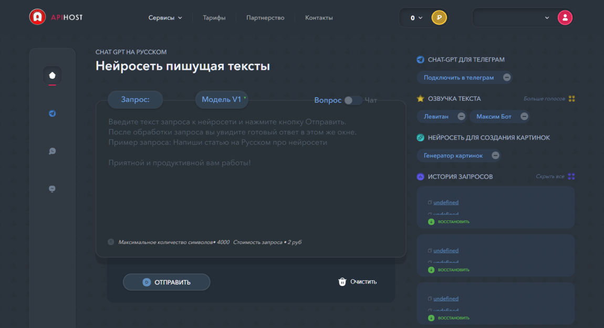Click the Очистить button
The width and height of the screenshot is (604, 328).
coord(358,282)
